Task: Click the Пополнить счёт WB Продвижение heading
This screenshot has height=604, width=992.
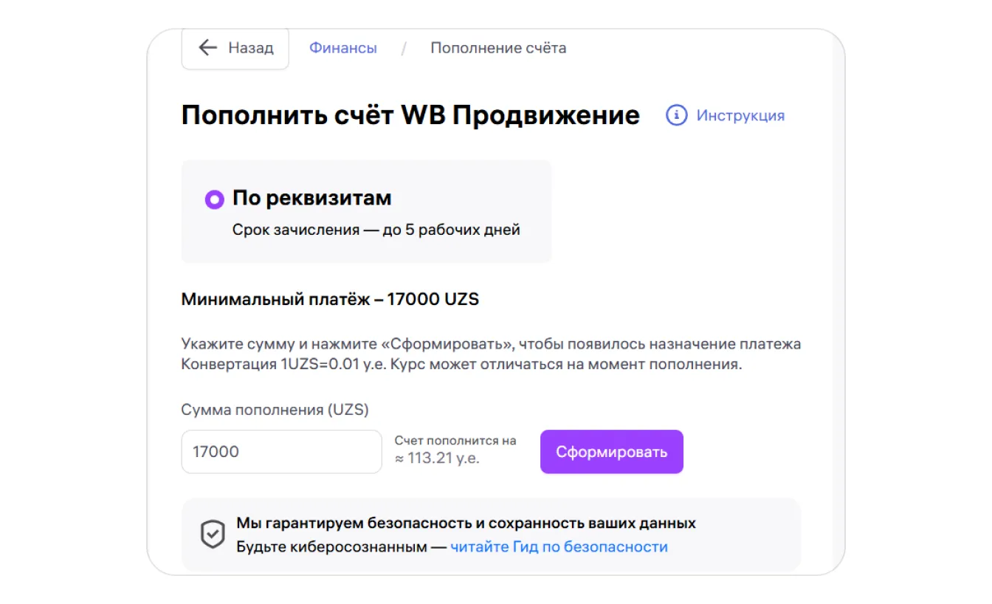Action: click(x=410, y=115)
